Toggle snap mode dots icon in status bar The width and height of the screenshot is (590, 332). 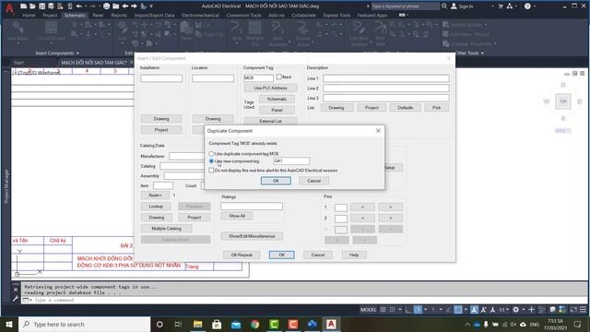click(x=392, y=310)
